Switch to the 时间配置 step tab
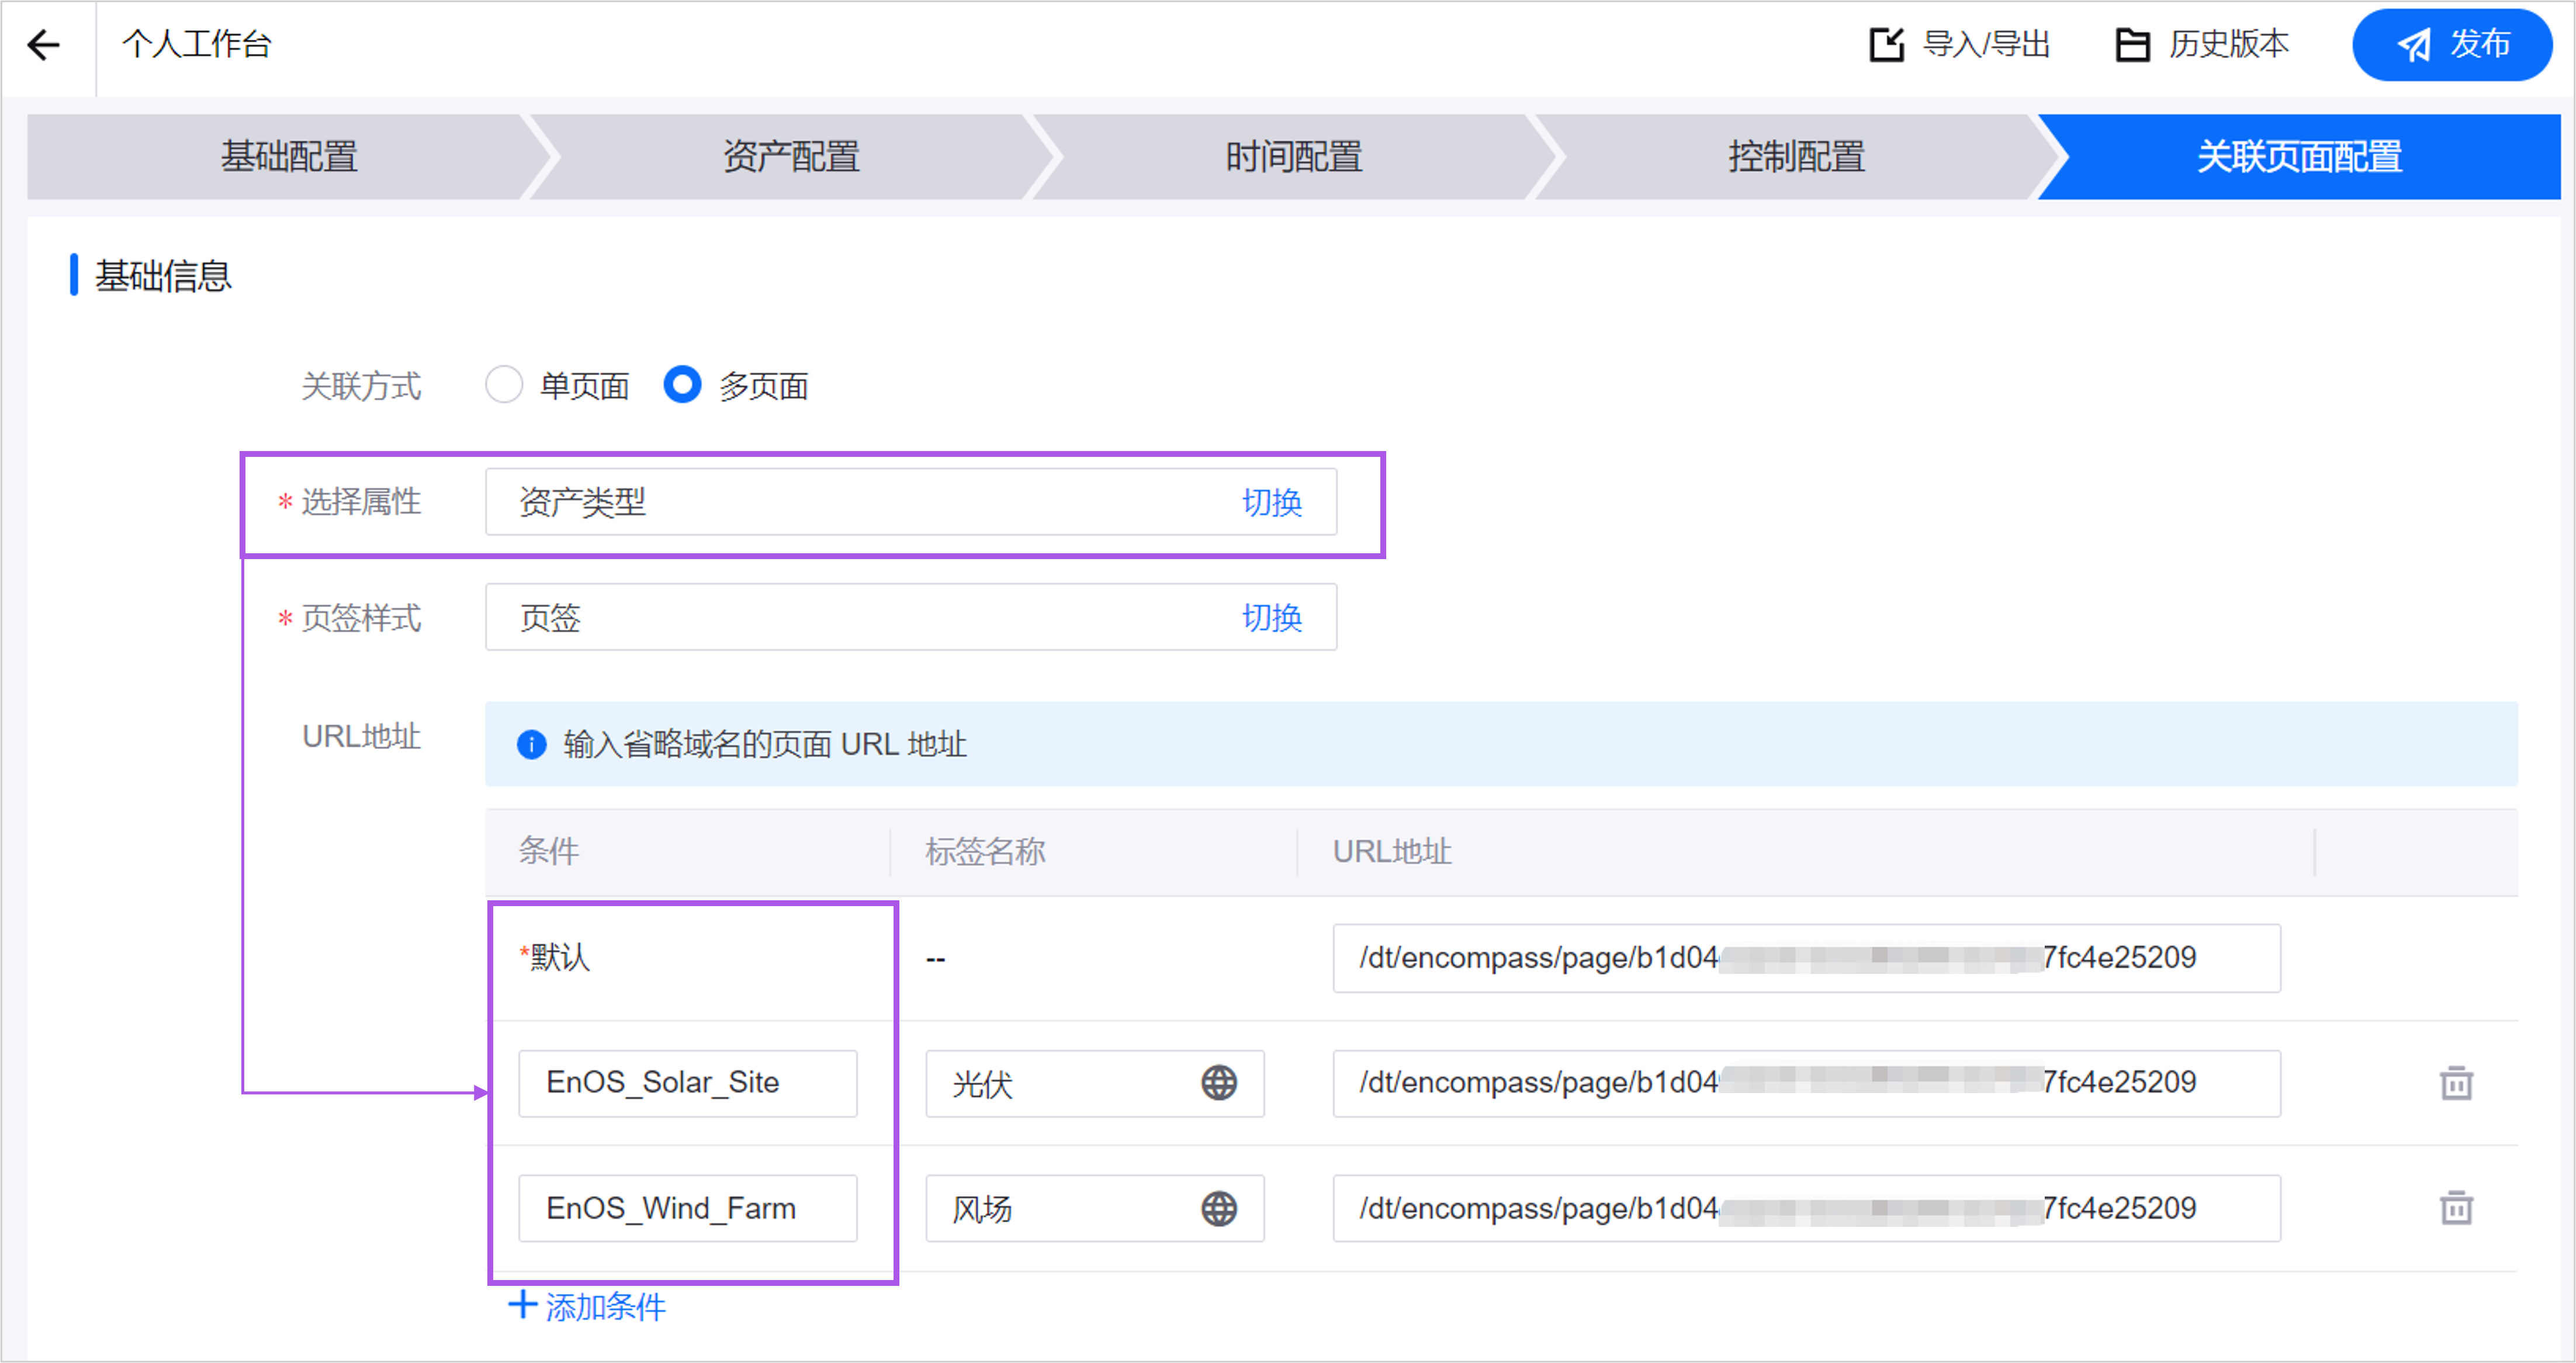Image resolution: width=2576 pixels, height=1363 pixels. [1293, 157]
